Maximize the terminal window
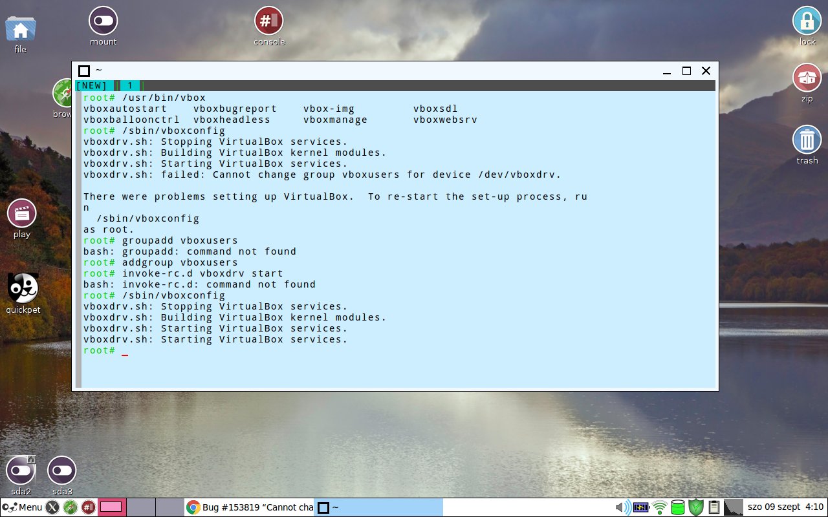828x517 pixels. pyautogui.click(x=686, y=71)
